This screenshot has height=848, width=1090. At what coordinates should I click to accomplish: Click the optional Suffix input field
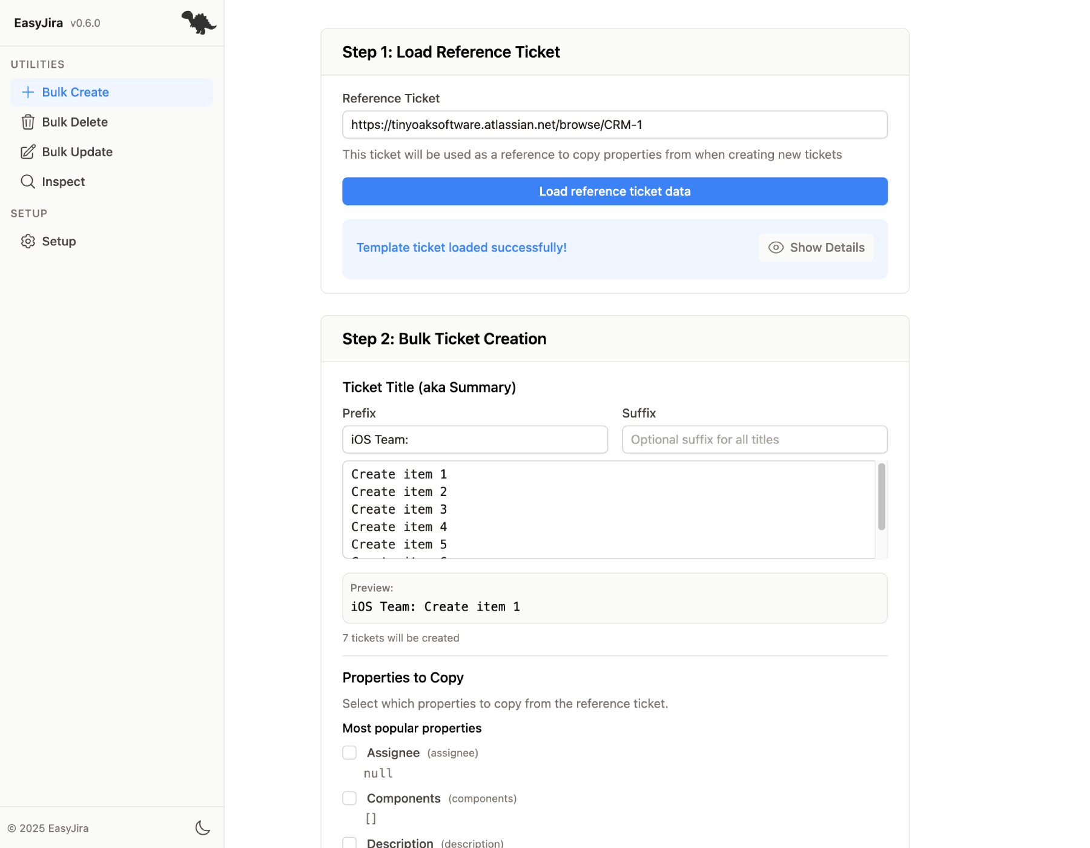(754, 439)
